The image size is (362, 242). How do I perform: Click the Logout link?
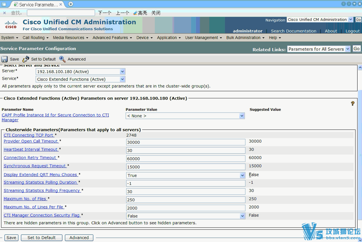point(352,31)
